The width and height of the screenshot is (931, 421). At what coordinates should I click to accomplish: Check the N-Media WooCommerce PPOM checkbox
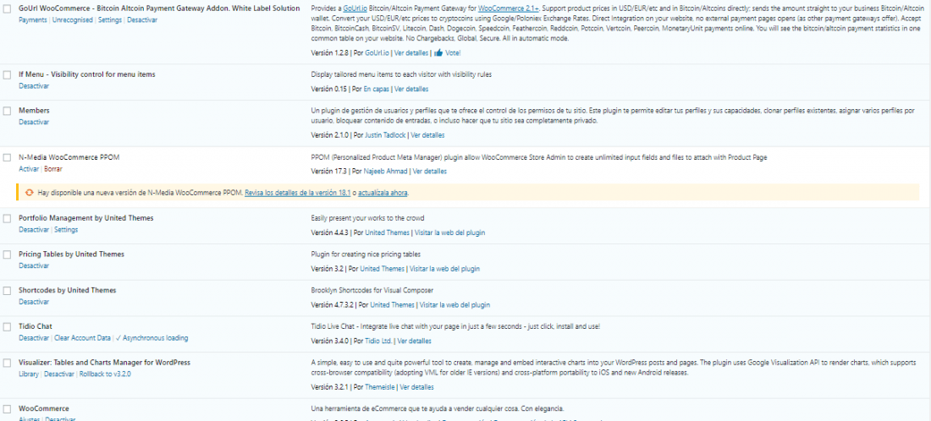[x=7, y=158]
